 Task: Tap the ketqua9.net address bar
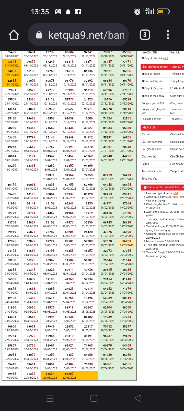pos(86,35)
